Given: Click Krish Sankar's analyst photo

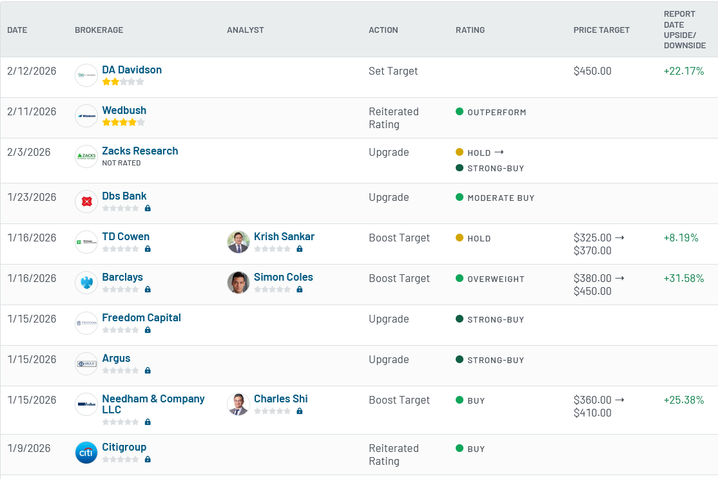Looking at the screenshot, I should [x=238, y=242].
